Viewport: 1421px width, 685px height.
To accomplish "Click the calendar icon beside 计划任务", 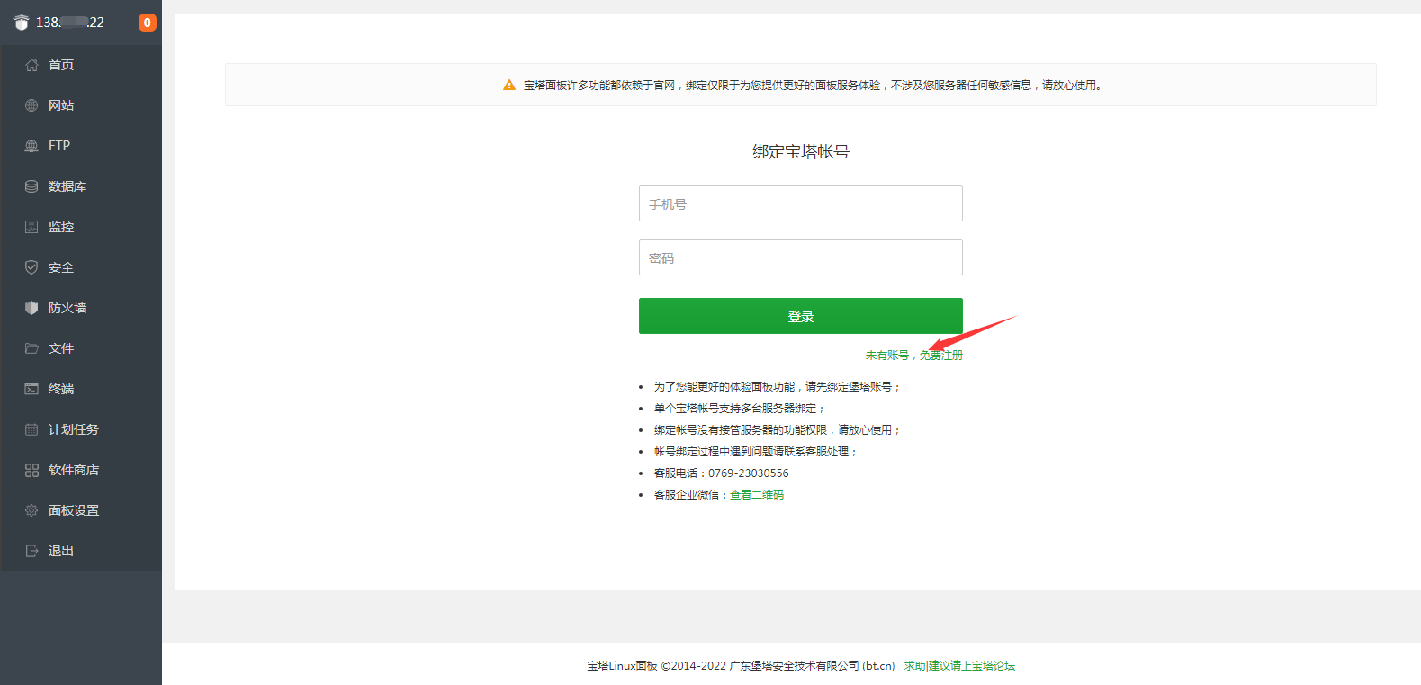I will click(x=31, y=429).
